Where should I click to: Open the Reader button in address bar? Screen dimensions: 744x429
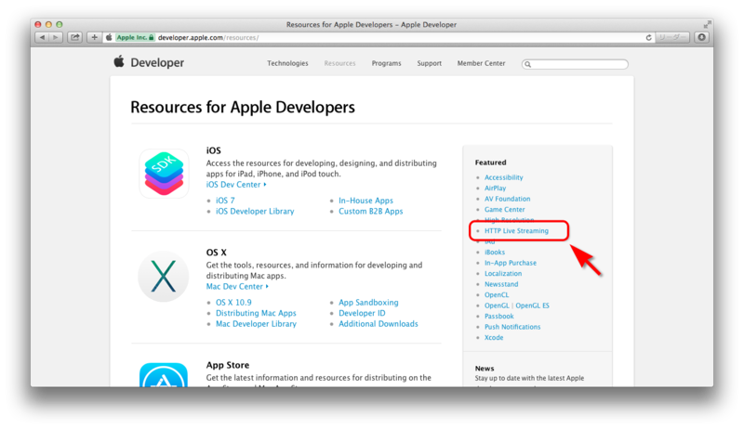click(671, 37)
